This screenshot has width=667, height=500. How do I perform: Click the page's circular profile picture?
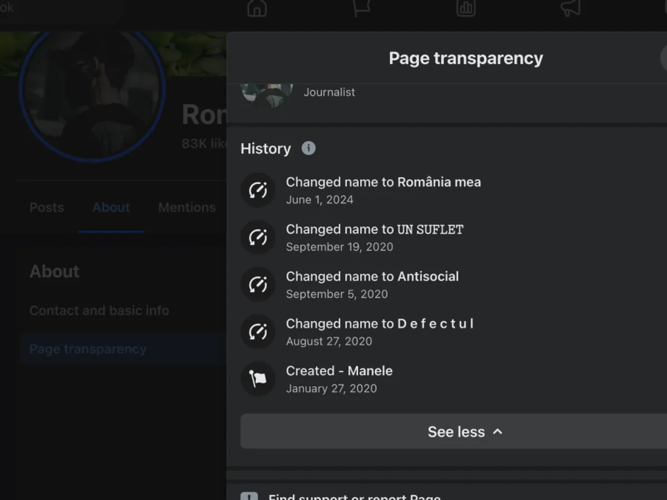(x=93, y=89)
